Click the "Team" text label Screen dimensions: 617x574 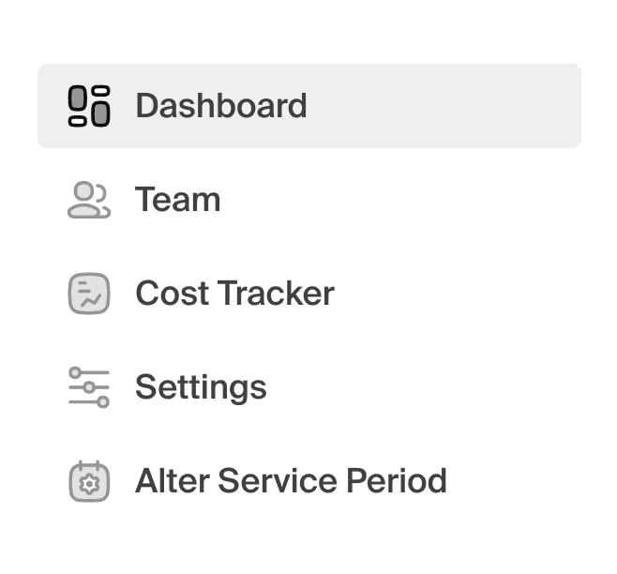(x=178, y=200)
